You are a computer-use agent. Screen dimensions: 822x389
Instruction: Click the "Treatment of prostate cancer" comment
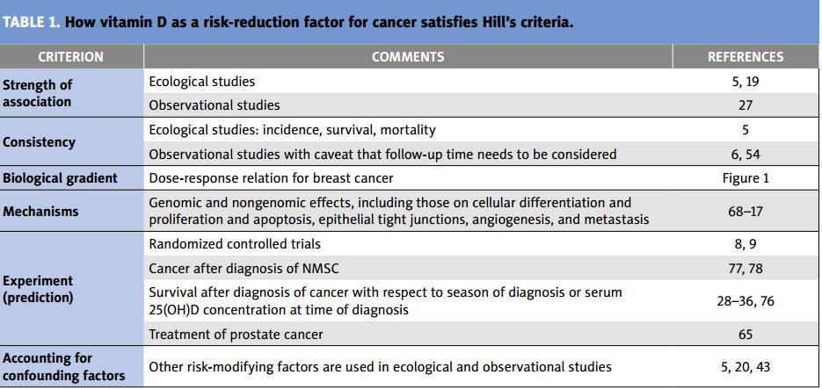pos(236,335)
